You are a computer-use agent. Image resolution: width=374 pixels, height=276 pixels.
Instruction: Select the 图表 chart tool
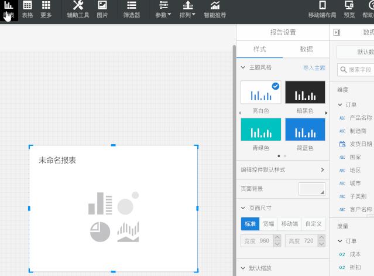coord(9,10)
